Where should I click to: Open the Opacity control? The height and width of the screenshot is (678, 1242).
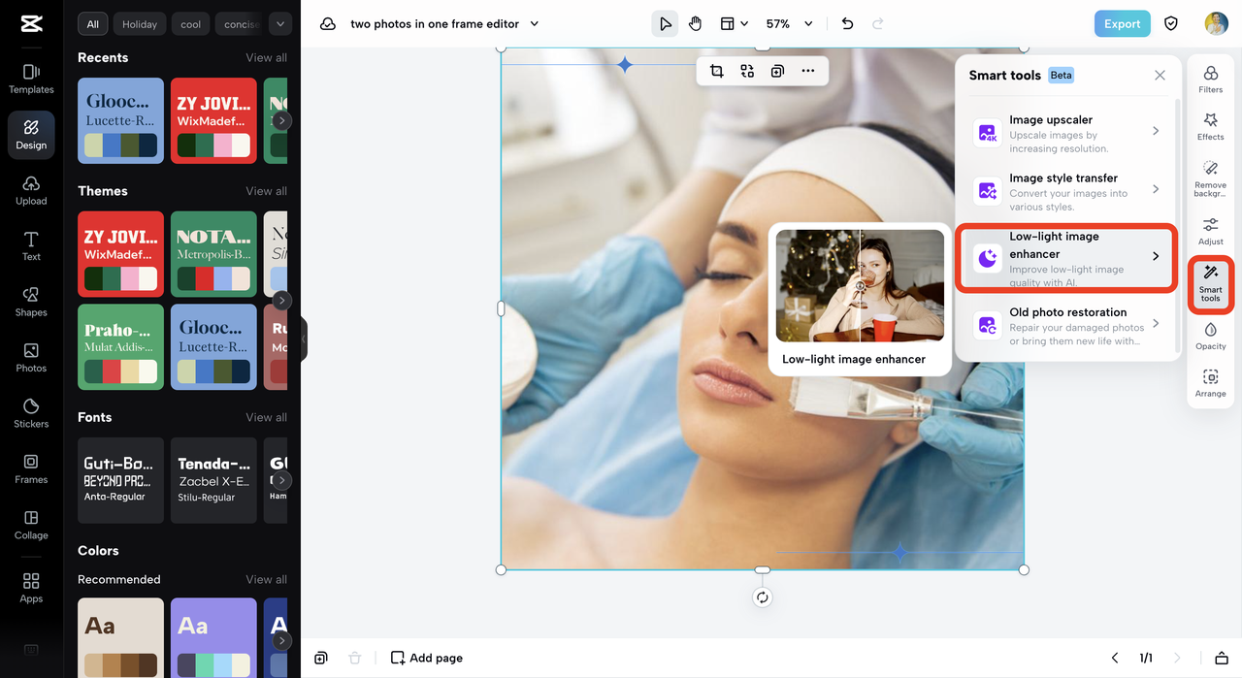point(1211,336)
